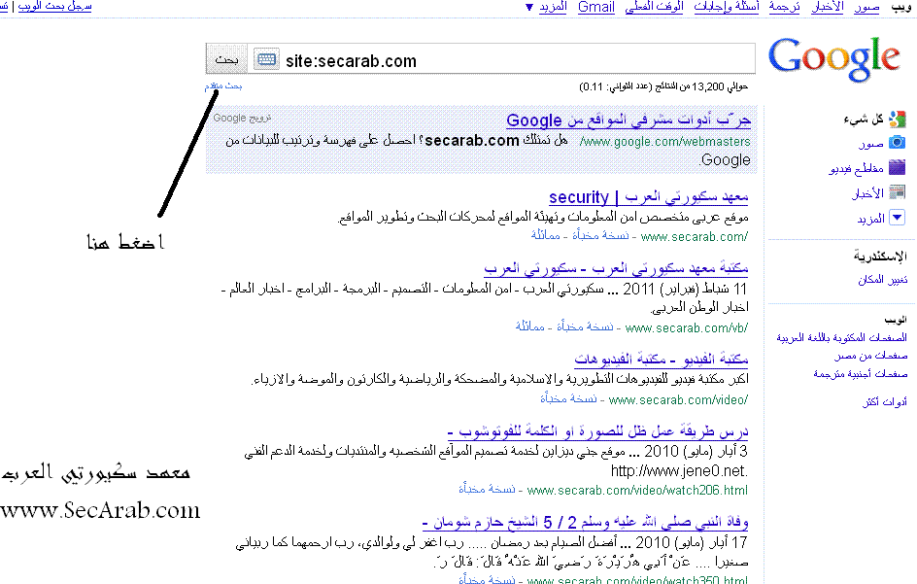Open result 'مكتبة الفيديو - مكتبة الفيديوهات'

[661, 359]
